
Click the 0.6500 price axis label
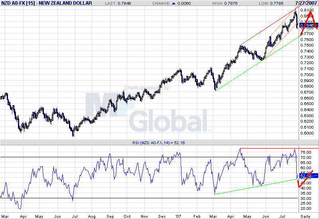tap(307, 104)
